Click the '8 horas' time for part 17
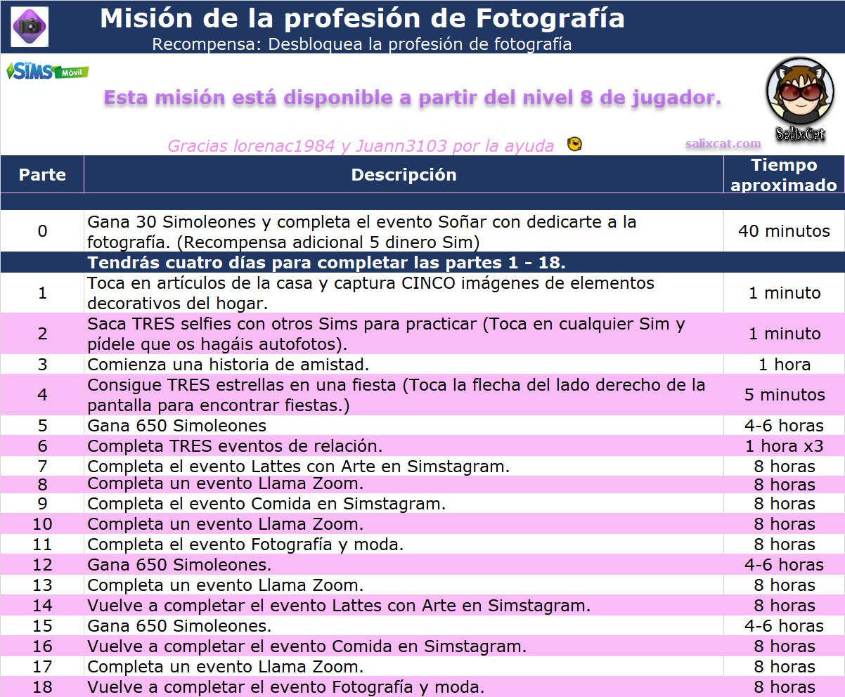The height and width of the screenshot is (697, 845). [x=784, y=667]
